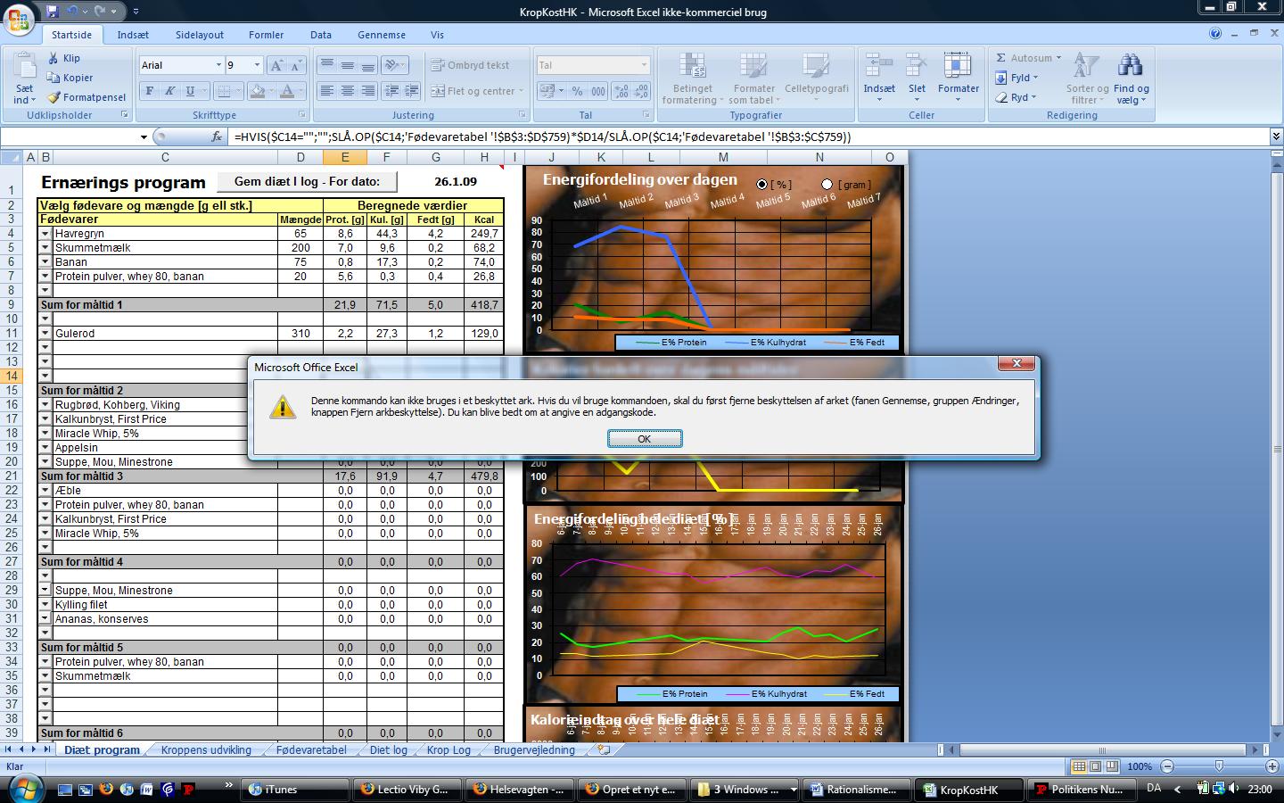Align cell text to the left
Viewport: 1284px width, 803px height.
(x=327, y=91)
